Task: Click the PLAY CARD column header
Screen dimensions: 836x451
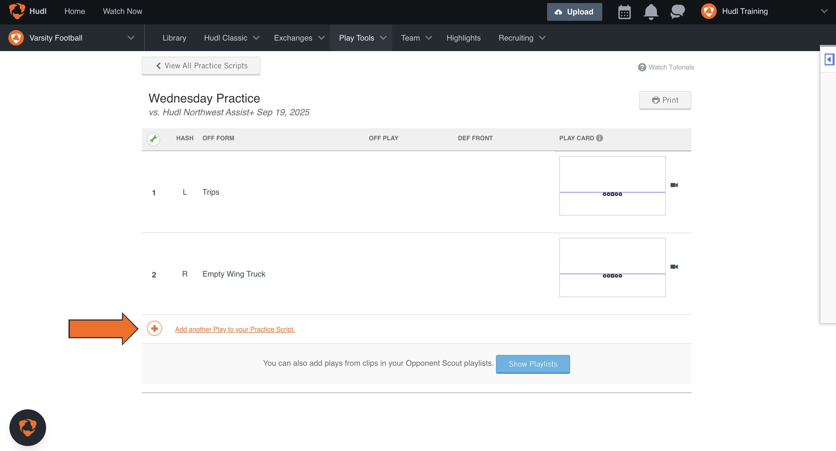Action: click(576, 138)
